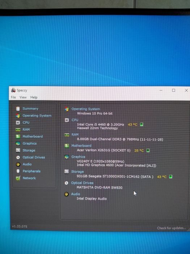190x254 pixels.
Task: Click the 'MATSHITA DVD-RAM SW830' text
Action: pyautogui.click(x=100, y=188)
